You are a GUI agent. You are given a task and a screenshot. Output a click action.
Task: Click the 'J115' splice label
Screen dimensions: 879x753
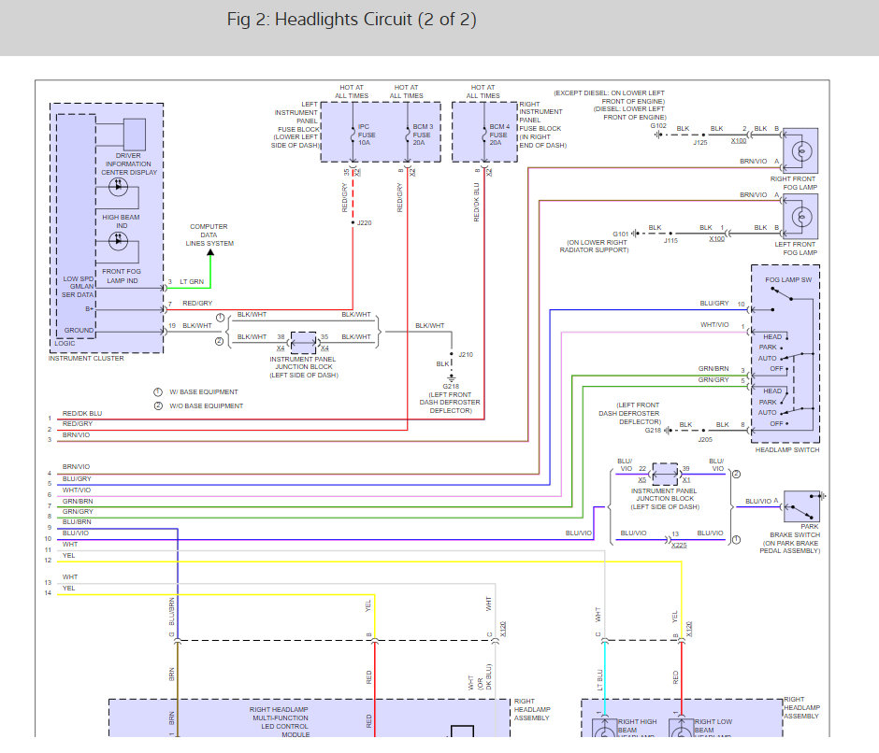(670, 241)
